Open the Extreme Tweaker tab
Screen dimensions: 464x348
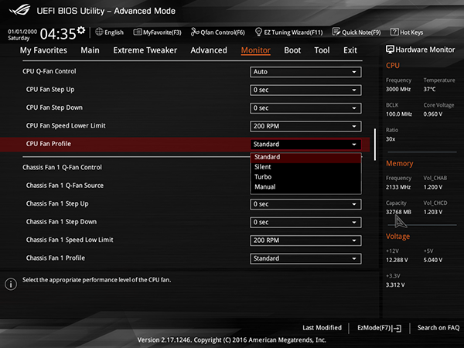[145, 50]
